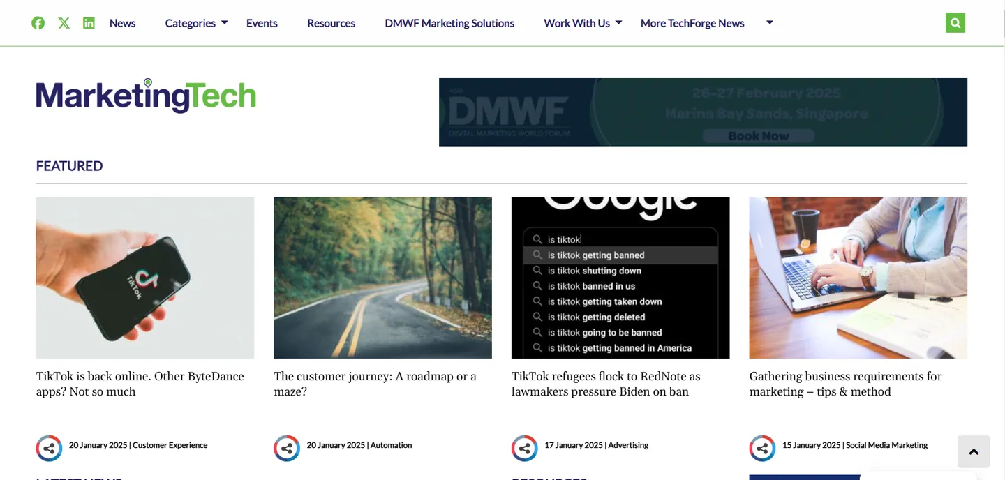Open the X (Twitter) social icon
1005x480 pixels.
pyautogui.click(x=64, y=23)
